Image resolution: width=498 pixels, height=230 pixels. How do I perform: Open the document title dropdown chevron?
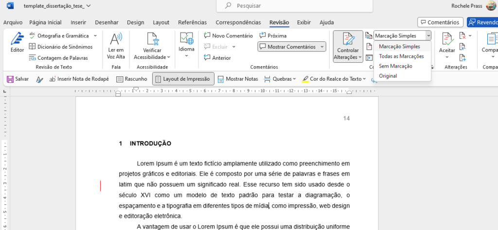(89, 6)
